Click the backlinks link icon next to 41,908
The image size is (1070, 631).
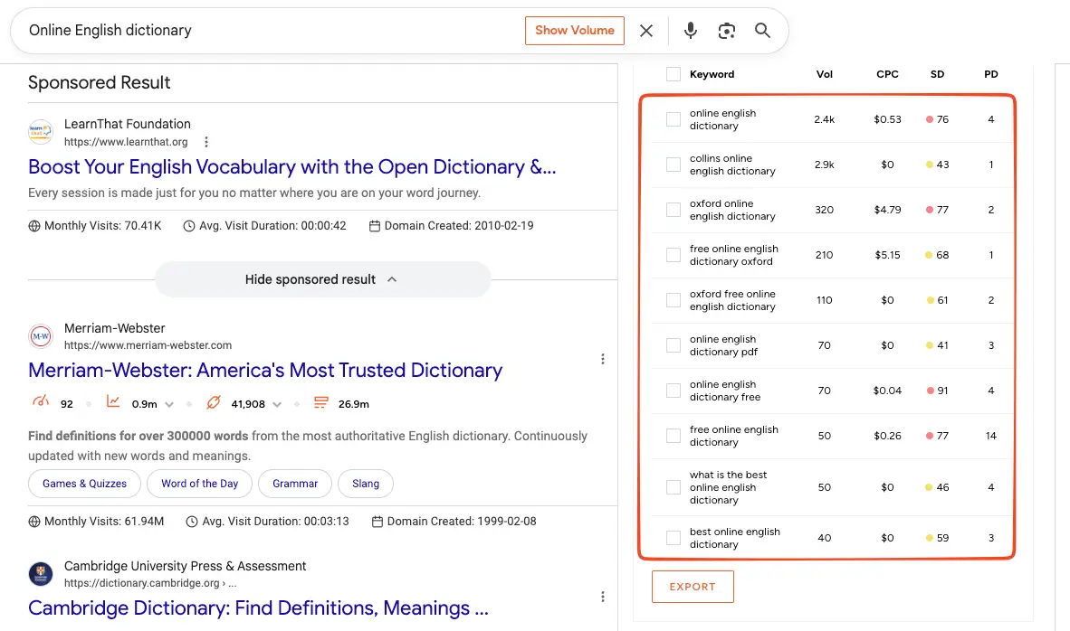(214, 402)
